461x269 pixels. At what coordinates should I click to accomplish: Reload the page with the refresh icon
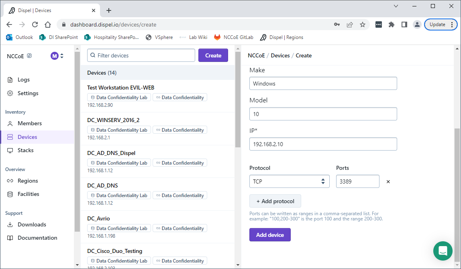pos(35,24)
